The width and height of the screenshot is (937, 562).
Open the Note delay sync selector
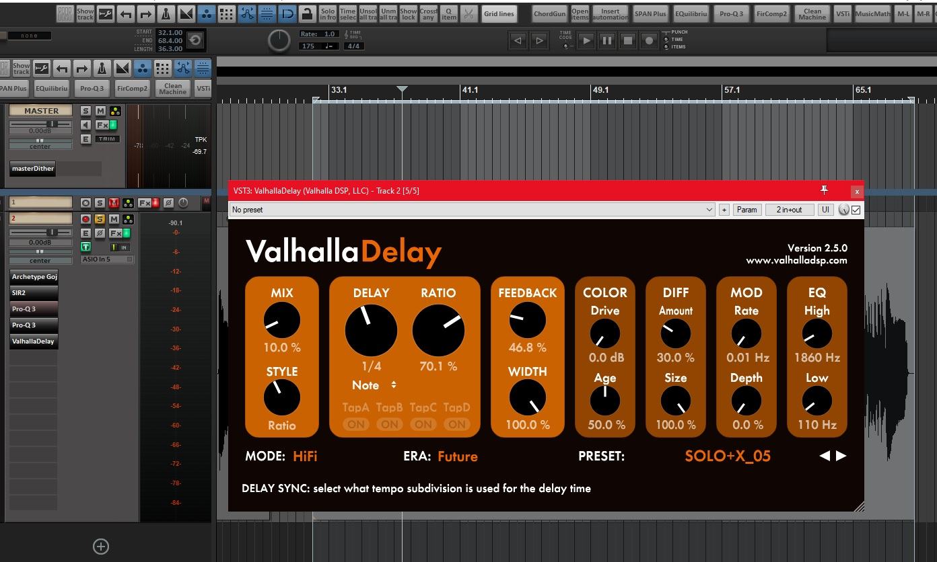(374, 385)
